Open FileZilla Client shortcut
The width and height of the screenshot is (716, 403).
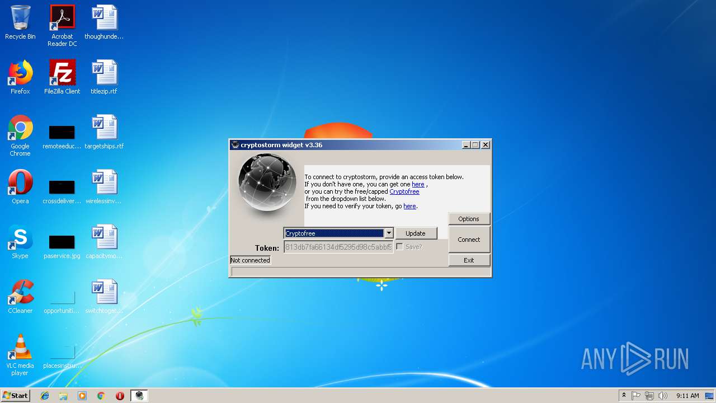62,77
